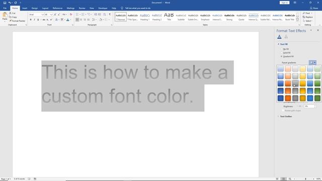Click the Clear All Formatting icon

pyautogui.click(x=71, y=15)
